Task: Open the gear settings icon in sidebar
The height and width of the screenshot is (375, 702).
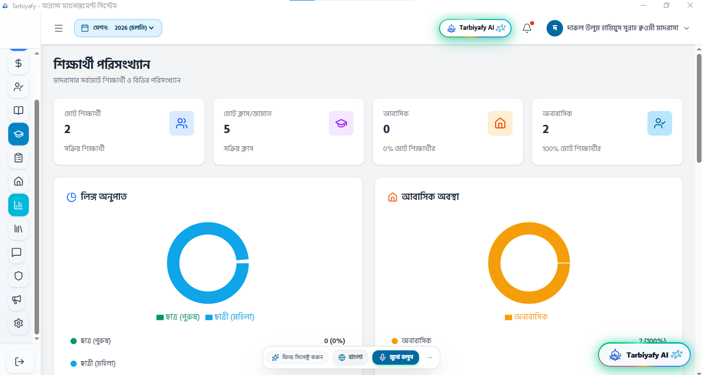Action: (19, 323)
